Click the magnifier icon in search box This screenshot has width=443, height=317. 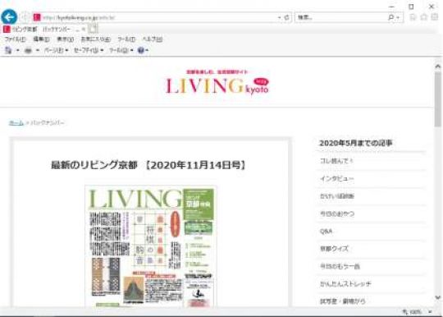coord(391,17)
